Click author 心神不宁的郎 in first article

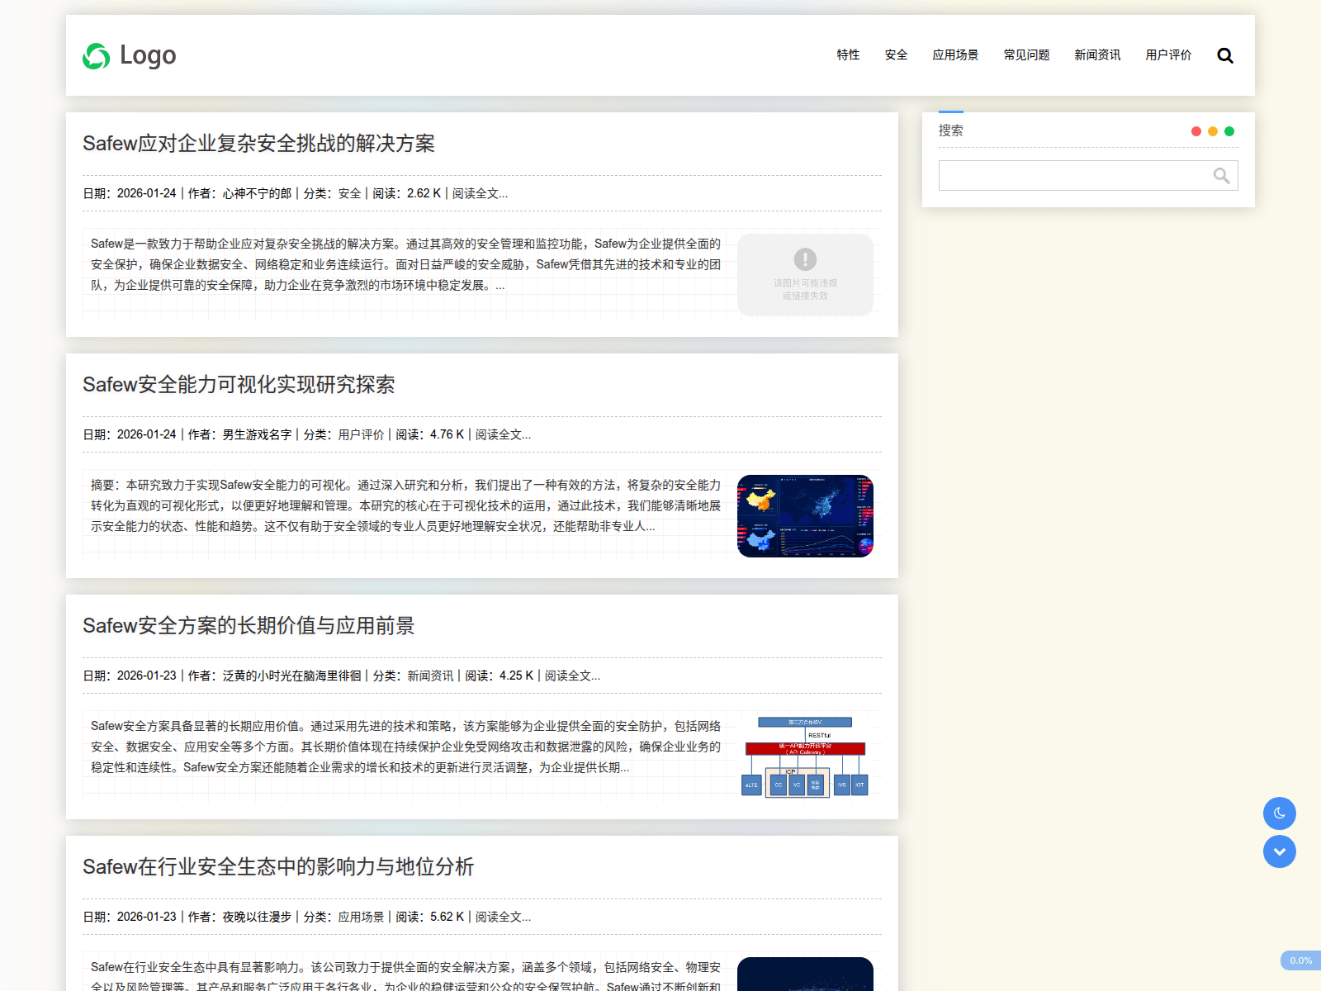(x=257, y=193)
